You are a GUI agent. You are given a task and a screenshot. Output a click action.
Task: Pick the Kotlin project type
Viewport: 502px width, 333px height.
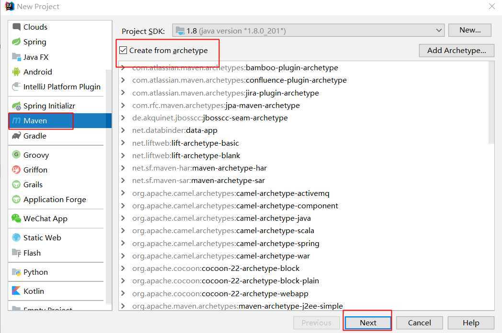pos(34,291)
